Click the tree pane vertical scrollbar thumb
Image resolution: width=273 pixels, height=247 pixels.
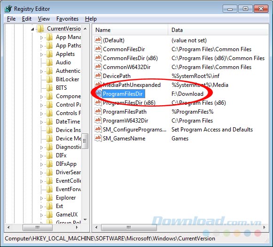click(x=85, y=141)
